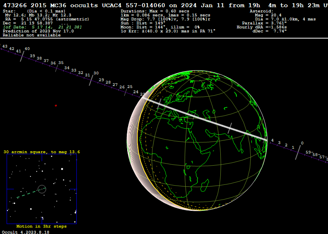
Task: Click the 'Asteroid:' heading
Action: pyautogui.click(x=262, y=11)
